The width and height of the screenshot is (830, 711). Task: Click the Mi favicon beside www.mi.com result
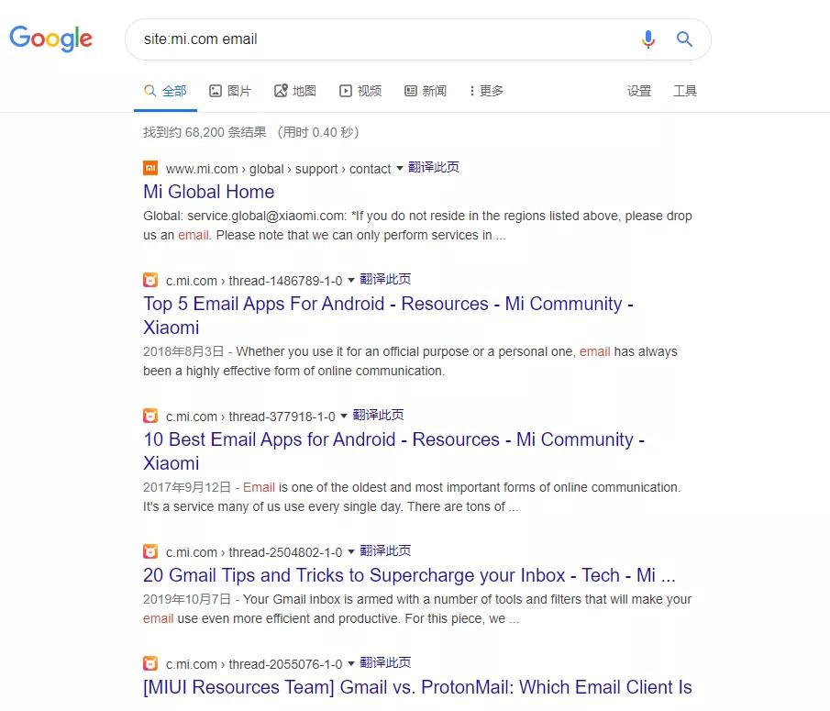click(150, 168)
